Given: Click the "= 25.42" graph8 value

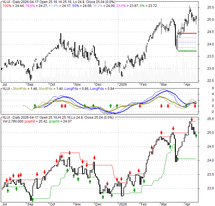Looking at the screenshot, I should pos(42,121).
